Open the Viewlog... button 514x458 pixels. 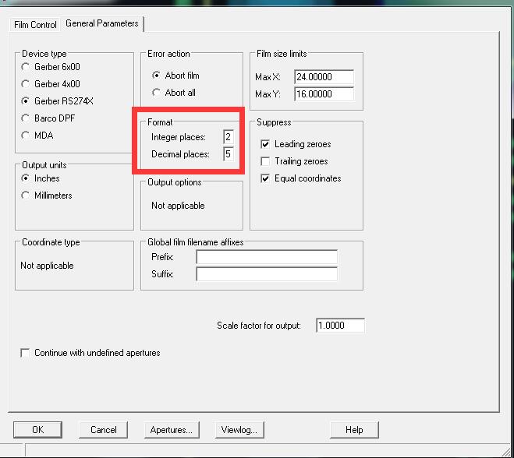239,430
